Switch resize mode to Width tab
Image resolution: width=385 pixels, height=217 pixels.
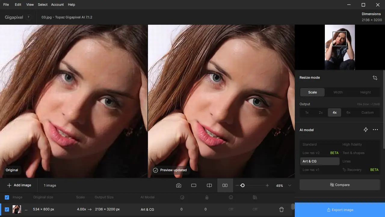point(338,92)
